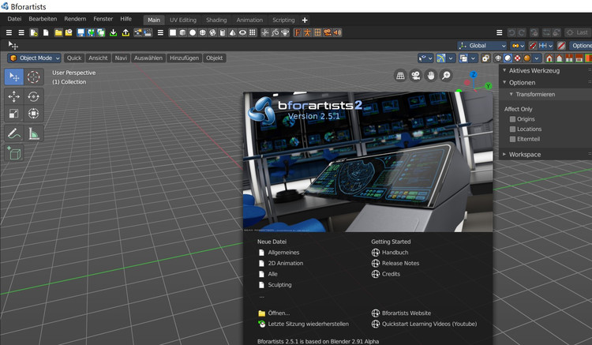Add a new workspace with plus
Screen dimensions: 592x345
click(x=305, y=20)
